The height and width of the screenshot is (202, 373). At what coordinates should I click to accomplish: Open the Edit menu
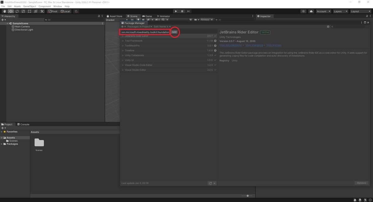coord(10,6)
